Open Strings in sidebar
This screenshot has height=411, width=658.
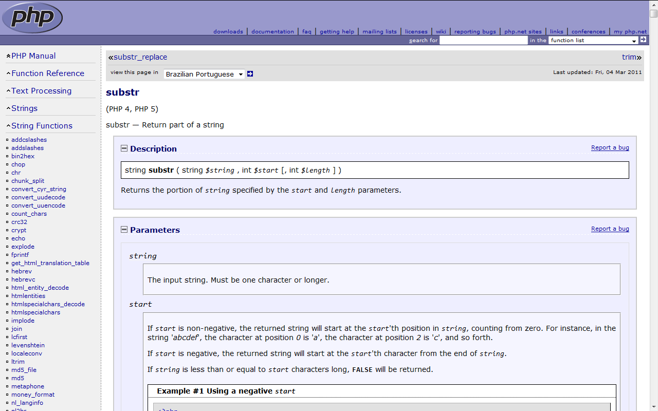pyautogui.click(x=24, y=108)
